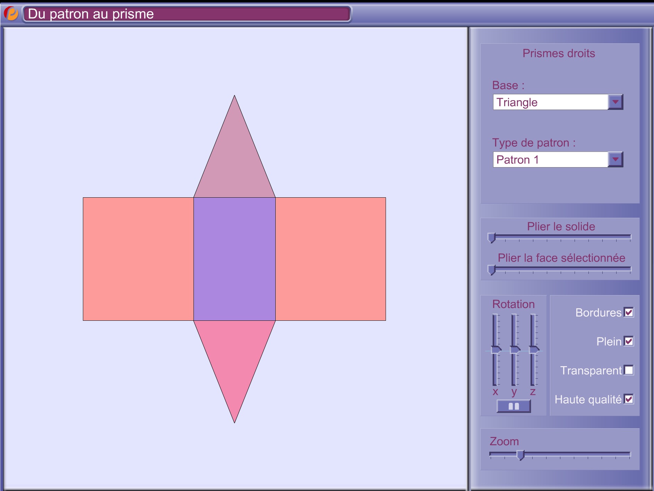Disable the Bordures checkbox
The image size is (654, 491).
629,312
